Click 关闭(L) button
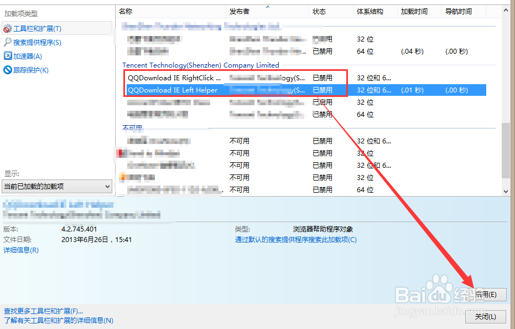This screenshot has height=329, width=515. [486, 316]
